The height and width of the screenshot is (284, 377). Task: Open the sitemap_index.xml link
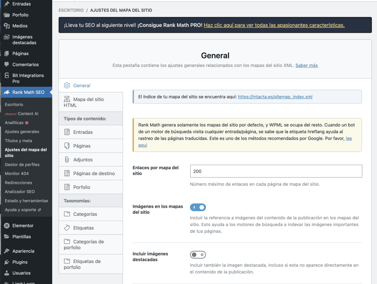click(x=275, y=97)
